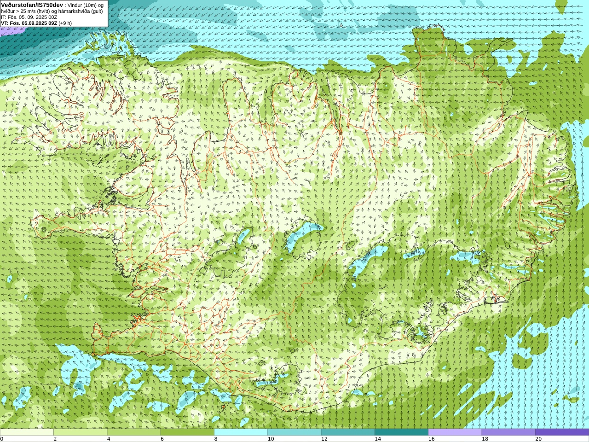This screenshot has height=442, width=589.
Task: Click the legend scale label '14'
Action: point(378,439)
